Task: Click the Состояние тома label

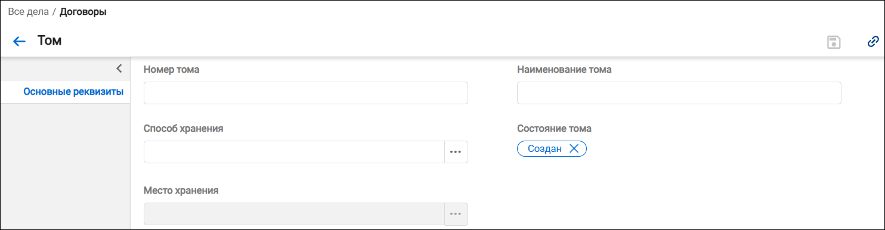Action: tap(554, 129)
